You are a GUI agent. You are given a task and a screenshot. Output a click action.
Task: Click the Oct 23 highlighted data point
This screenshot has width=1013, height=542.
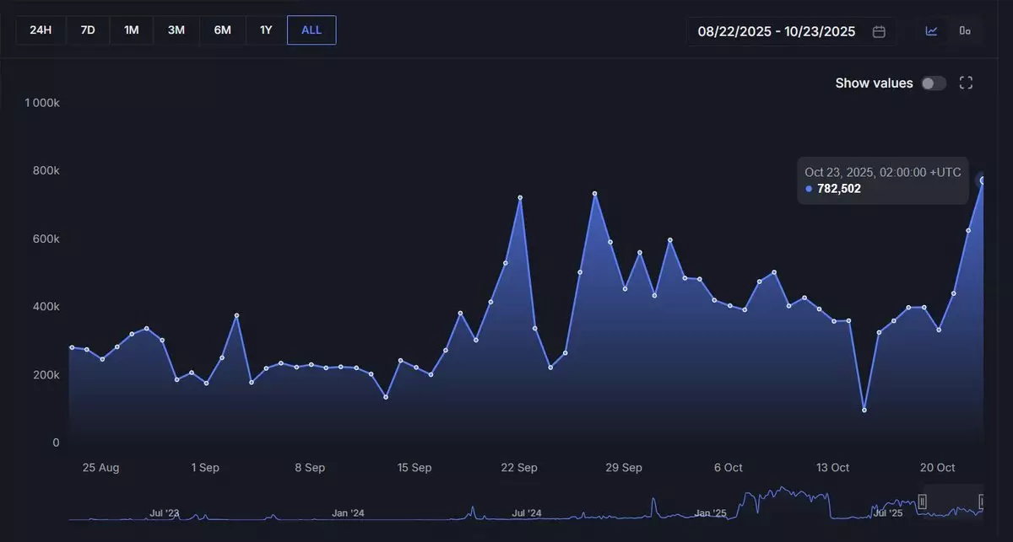click(x=983, y=180)
